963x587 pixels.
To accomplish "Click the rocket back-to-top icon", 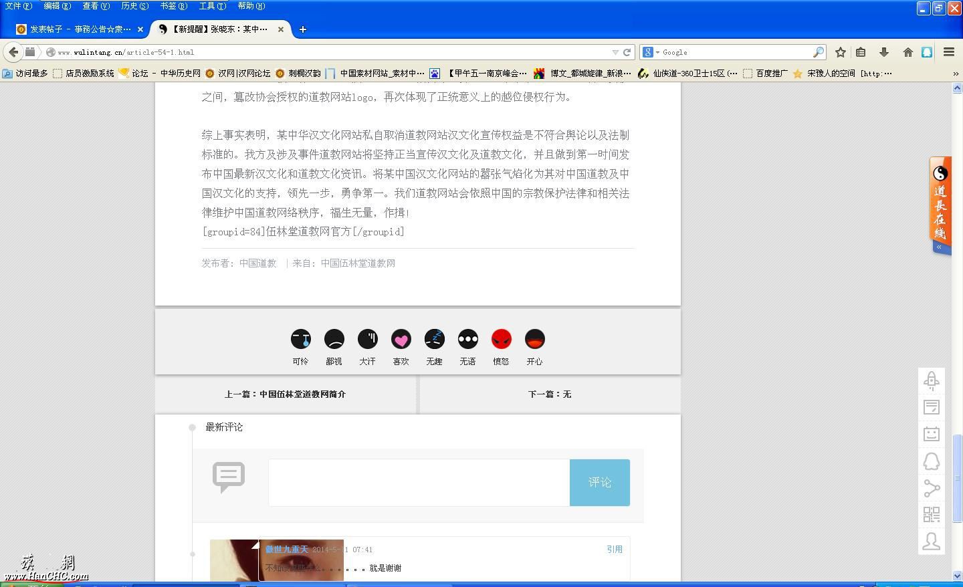I will (x=931, y=380).
